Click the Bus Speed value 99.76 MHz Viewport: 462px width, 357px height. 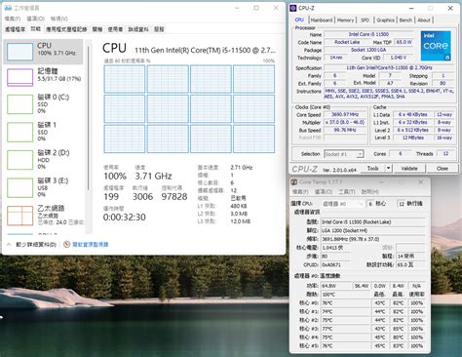[x=345, y=130]
